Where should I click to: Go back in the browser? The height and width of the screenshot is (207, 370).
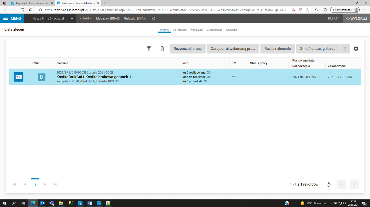(x=5, y=10)
